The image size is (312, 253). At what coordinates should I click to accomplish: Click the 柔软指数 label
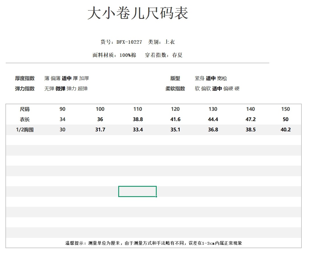(x=175, y=89)
